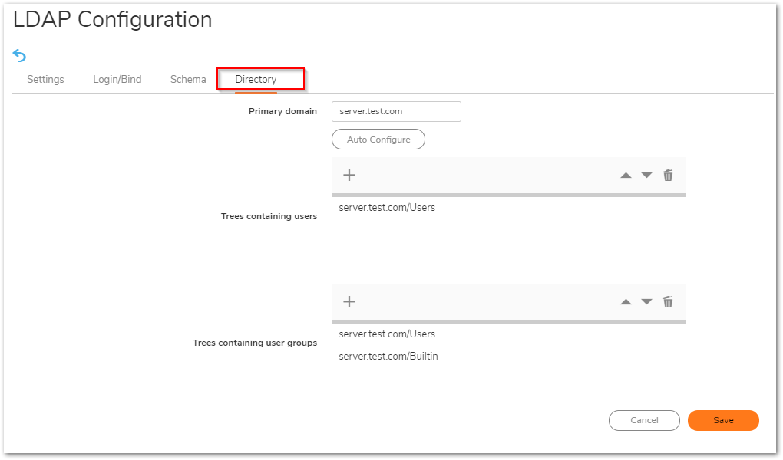
Task: Save the LDAP configuration
Action: tap(723, 420)
